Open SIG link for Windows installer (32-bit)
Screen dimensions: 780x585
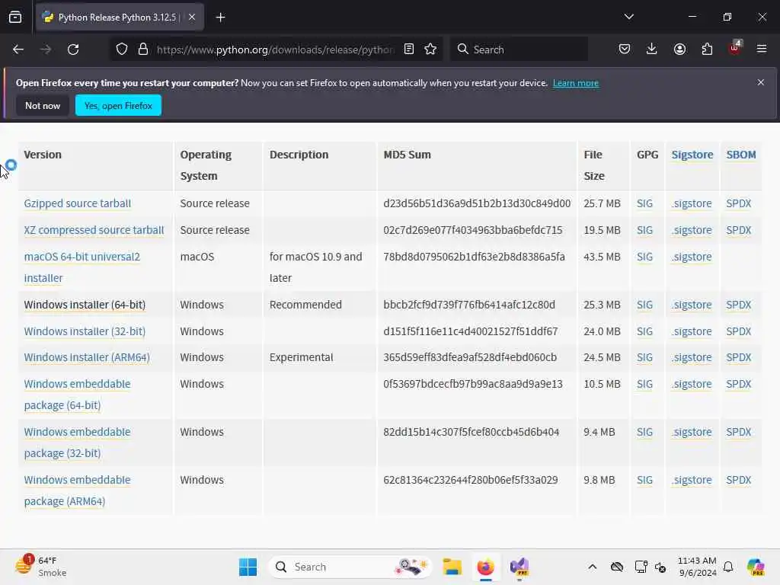click(644, 331)
